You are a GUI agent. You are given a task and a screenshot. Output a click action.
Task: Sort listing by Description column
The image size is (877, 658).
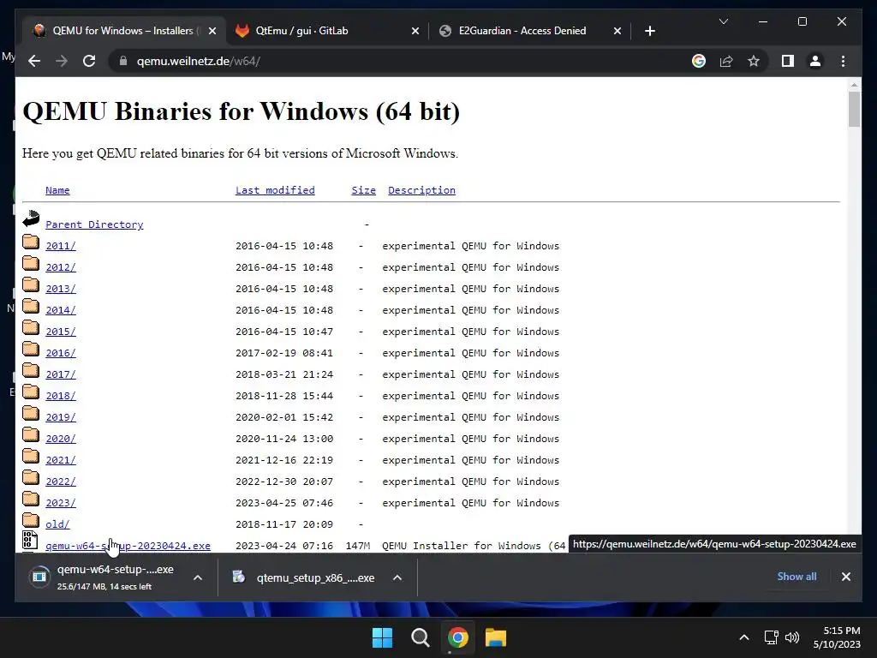click(421, 190)
